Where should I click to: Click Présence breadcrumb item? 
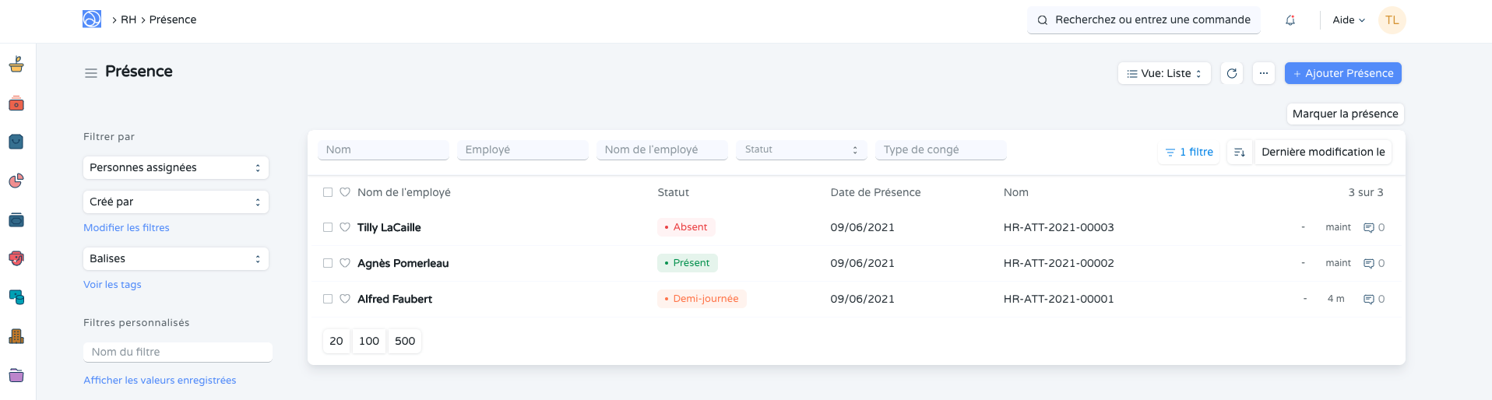(x=173, y=19)
